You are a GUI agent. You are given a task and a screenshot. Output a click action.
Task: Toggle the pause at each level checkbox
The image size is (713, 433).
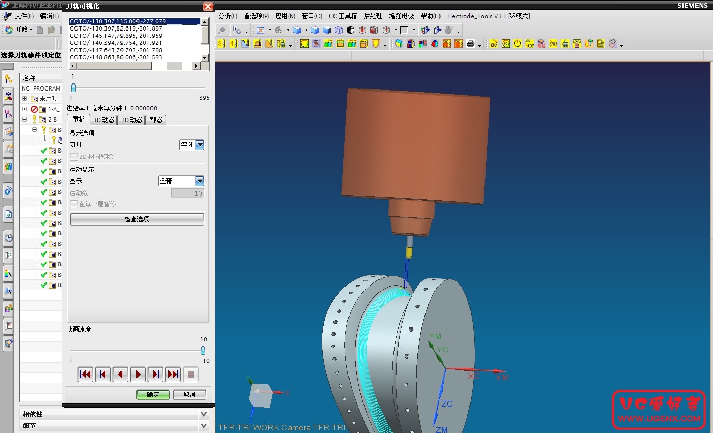click(74, 204)
